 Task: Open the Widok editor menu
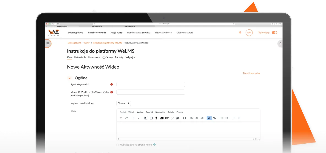[131, 112]
